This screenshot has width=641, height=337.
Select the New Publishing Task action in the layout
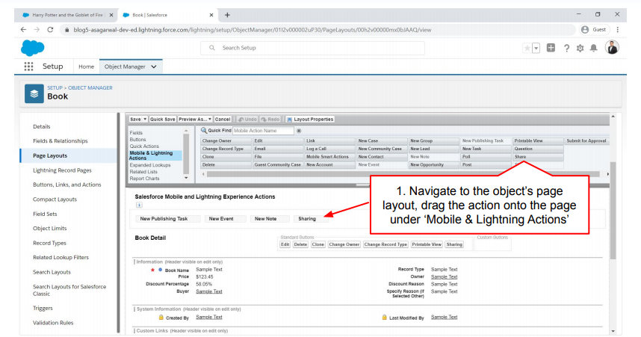pos(167,219)
